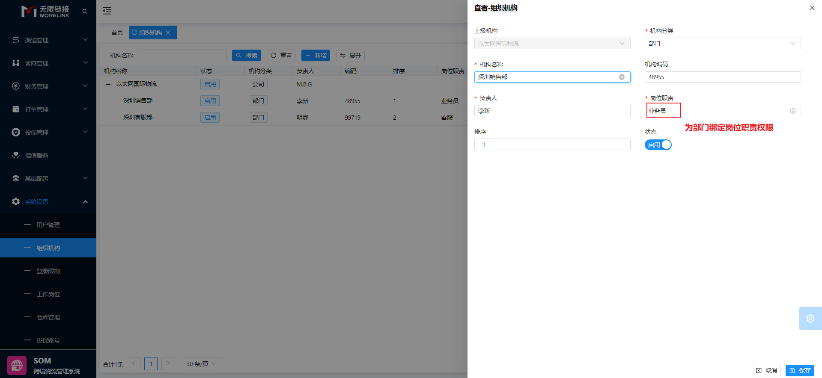
Task: Open the 用户管理 menu item
Action: point(48,225)
